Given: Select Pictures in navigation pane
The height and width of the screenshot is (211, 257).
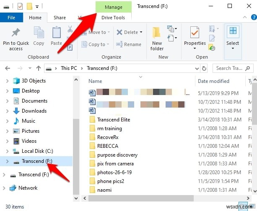Looking at the screenshot, I should click(x=31, y=131).
